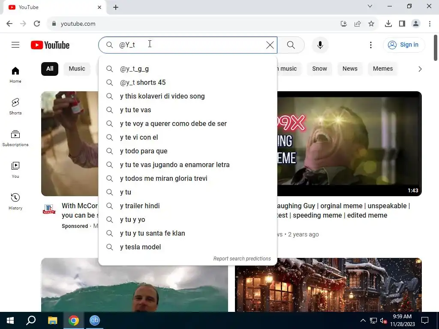Open the Chrome profile avatar
This screenshot has width=439, height=329.
pos(416,24)
